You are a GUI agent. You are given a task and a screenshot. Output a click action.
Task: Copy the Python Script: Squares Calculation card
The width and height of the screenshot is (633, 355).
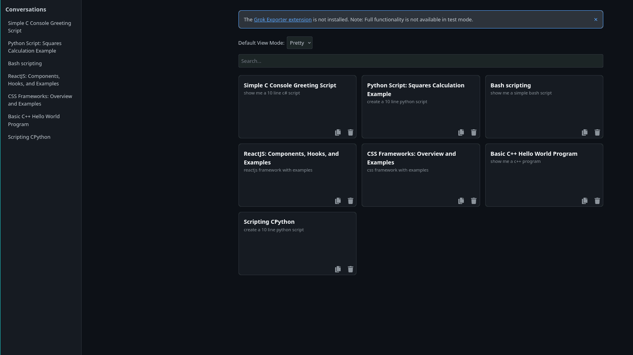(x=461, y=132)
